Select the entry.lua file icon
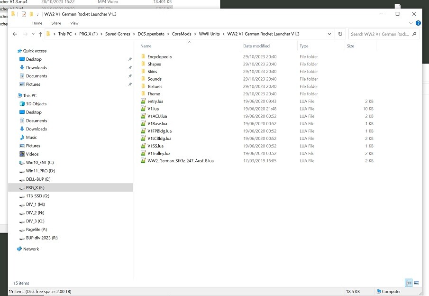This screenshot has width=429, height=296. pos(143,101)
